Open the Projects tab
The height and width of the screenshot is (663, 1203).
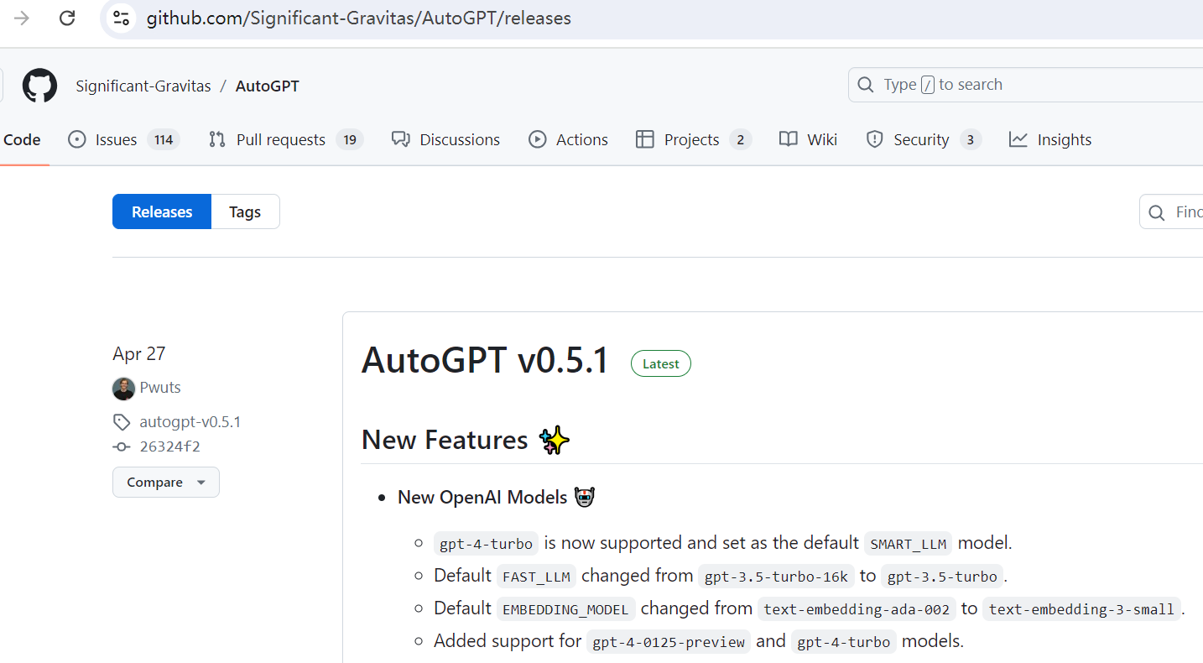click(690, 140)
